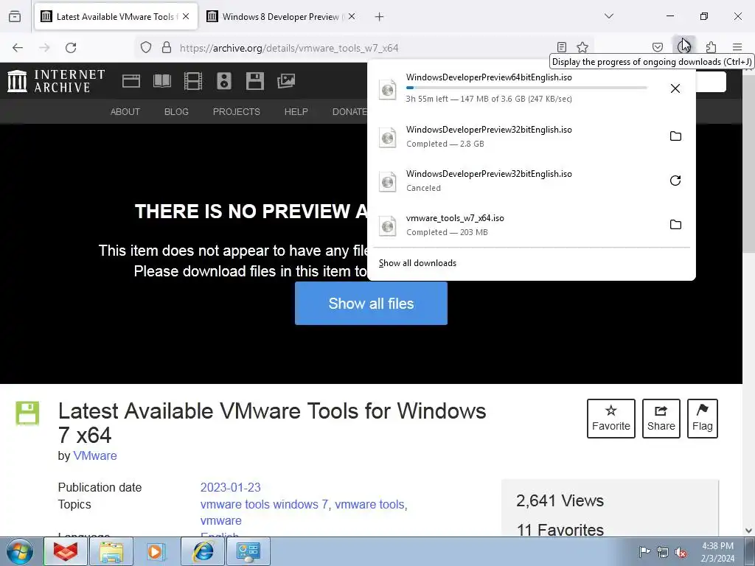
Task: Click the 64-bit ISO download progress bar
Action: (x=526, y=88)
